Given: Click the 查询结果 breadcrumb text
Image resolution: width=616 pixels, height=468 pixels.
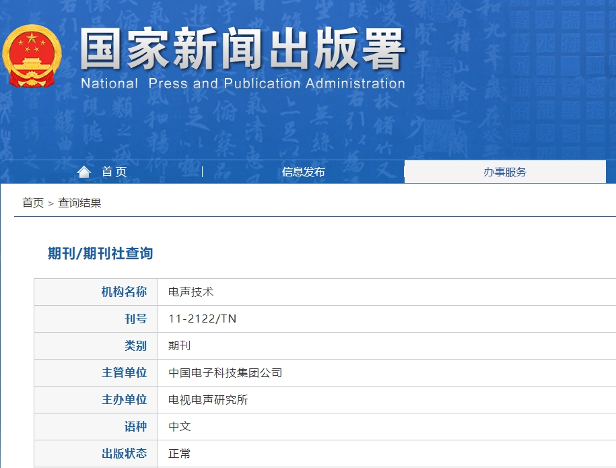Looking at the screenshot, I should [79, 203].
